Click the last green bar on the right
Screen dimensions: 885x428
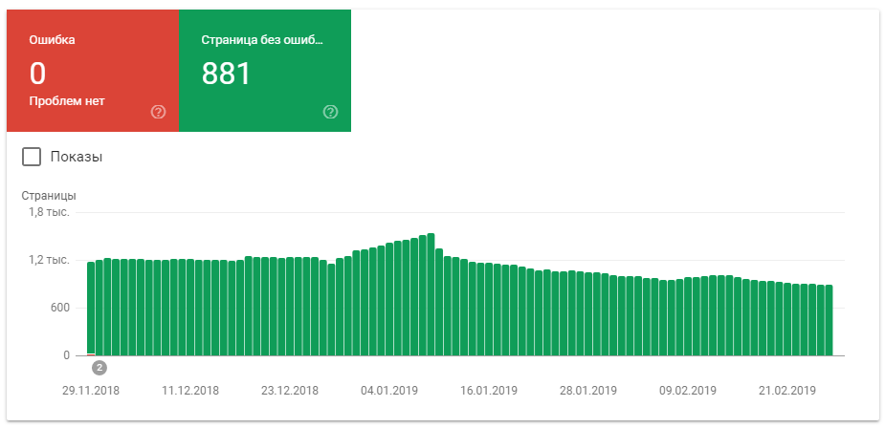(829, 320)
